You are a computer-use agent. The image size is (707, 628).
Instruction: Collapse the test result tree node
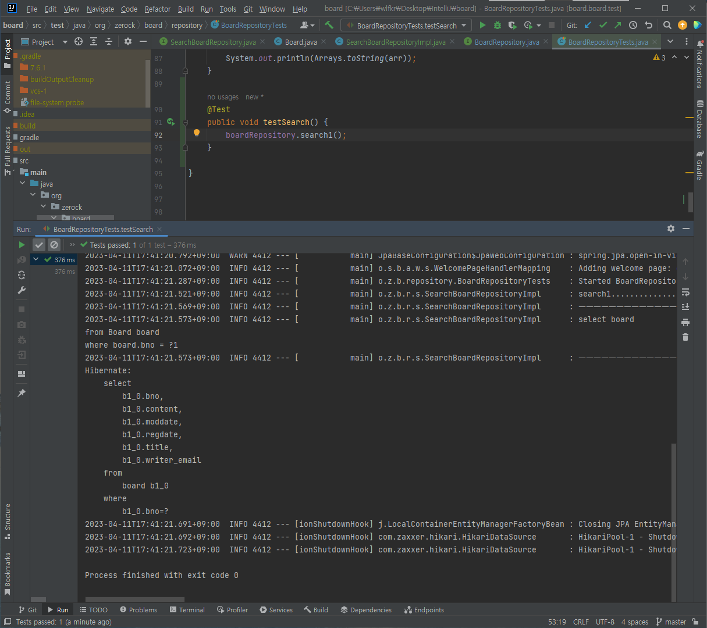(x=36, y=259)
